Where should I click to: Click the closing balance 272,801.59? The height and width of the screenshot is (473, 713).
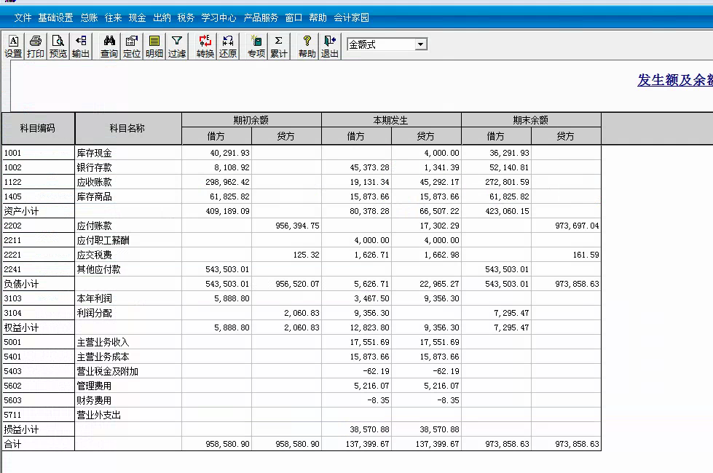pyautogui.click(x=507, y=182)
